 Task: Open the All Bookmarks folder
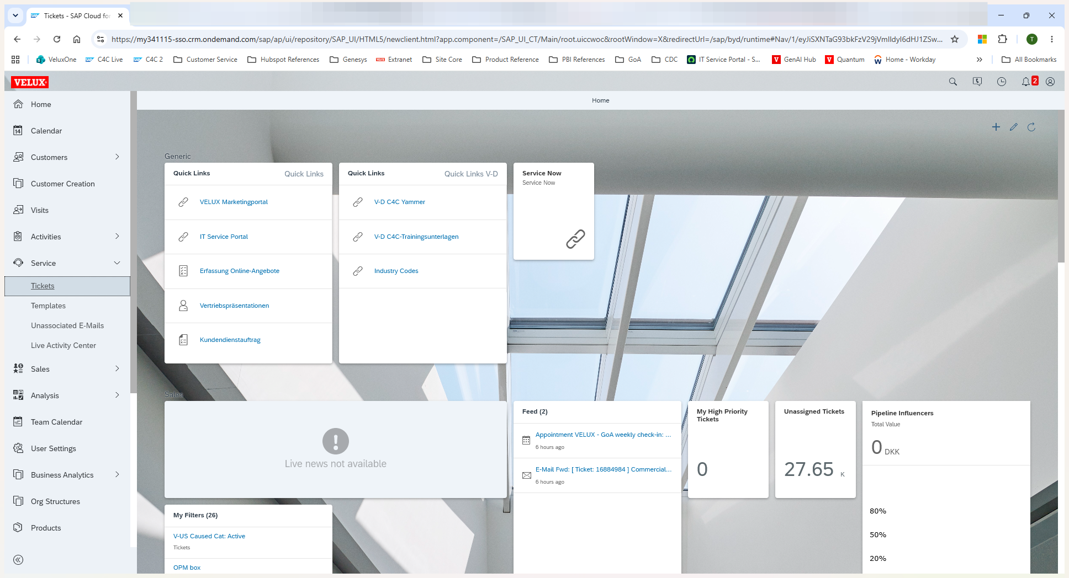click(1029, 60)
